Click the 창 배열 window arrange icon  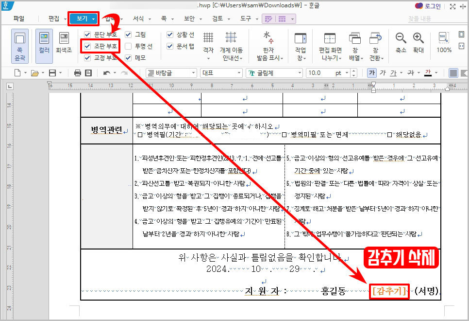354,44
